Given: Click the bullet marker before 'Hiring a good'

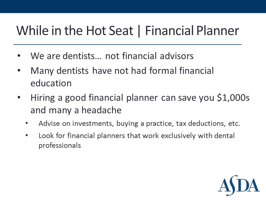Looking at the screenshot, I should (x=19, y=97).
